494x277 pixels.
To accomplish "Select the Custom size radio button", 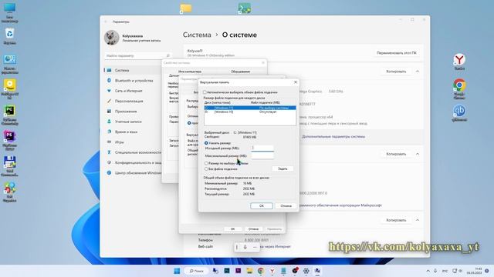I will (206, 143).
